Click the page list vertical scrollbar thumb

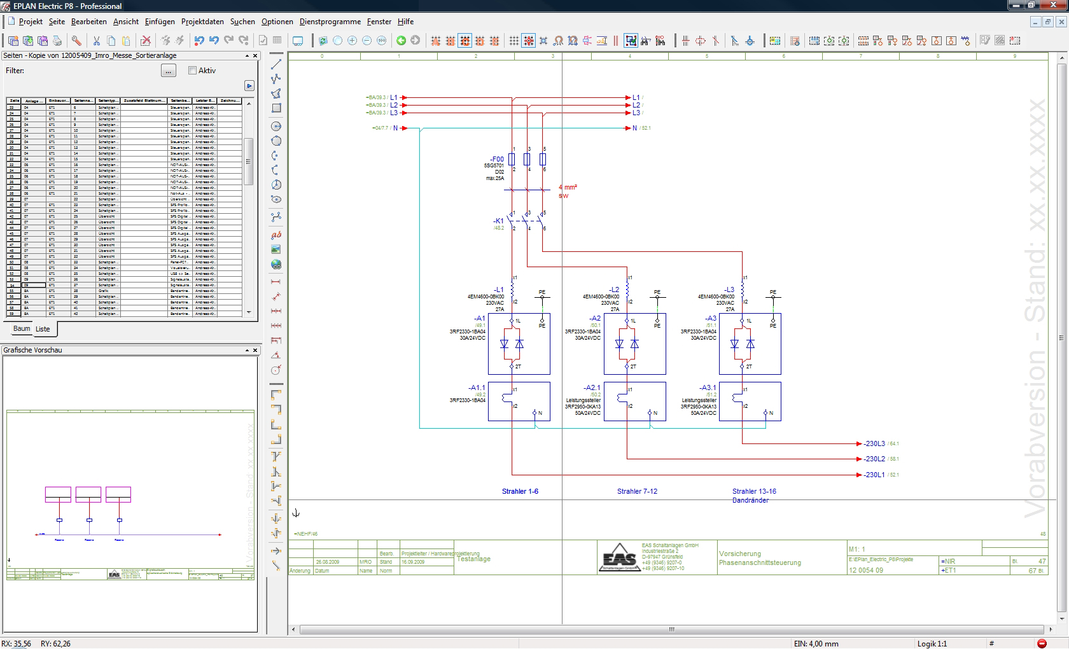click(249, 162)
